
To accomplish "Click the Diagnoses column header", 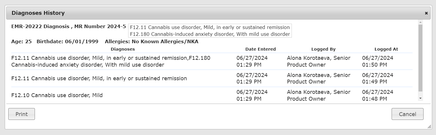I will [123, 49].
